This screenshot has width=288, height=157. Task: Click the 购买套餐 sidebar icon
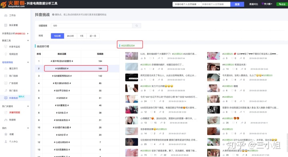[x=6, y=25]
